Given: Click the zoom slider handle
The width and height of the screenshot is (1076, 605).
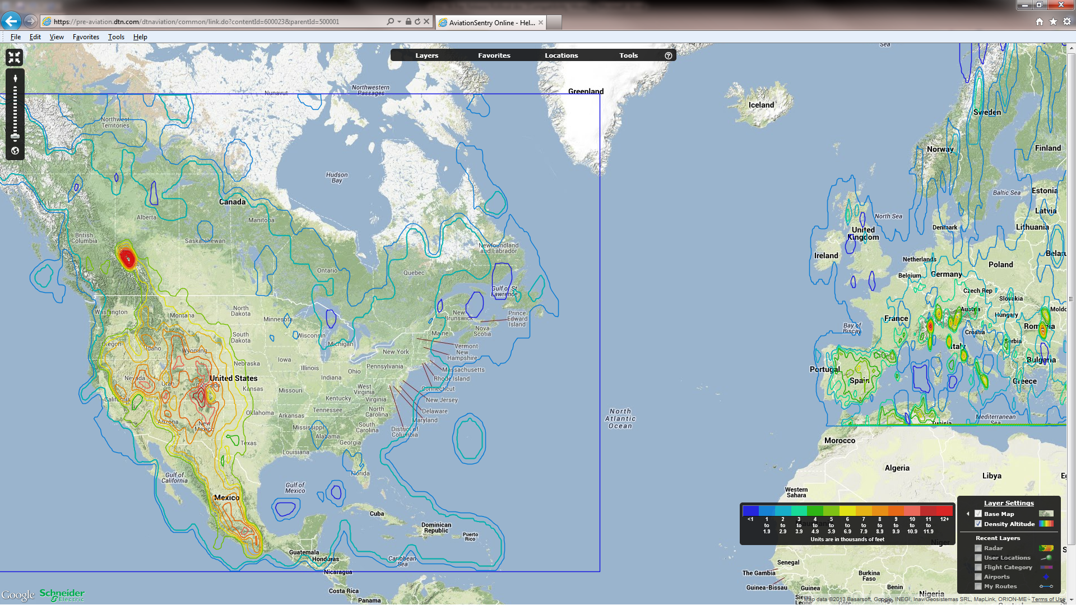Looking at the screenshot, I should (x=15, y=136).
